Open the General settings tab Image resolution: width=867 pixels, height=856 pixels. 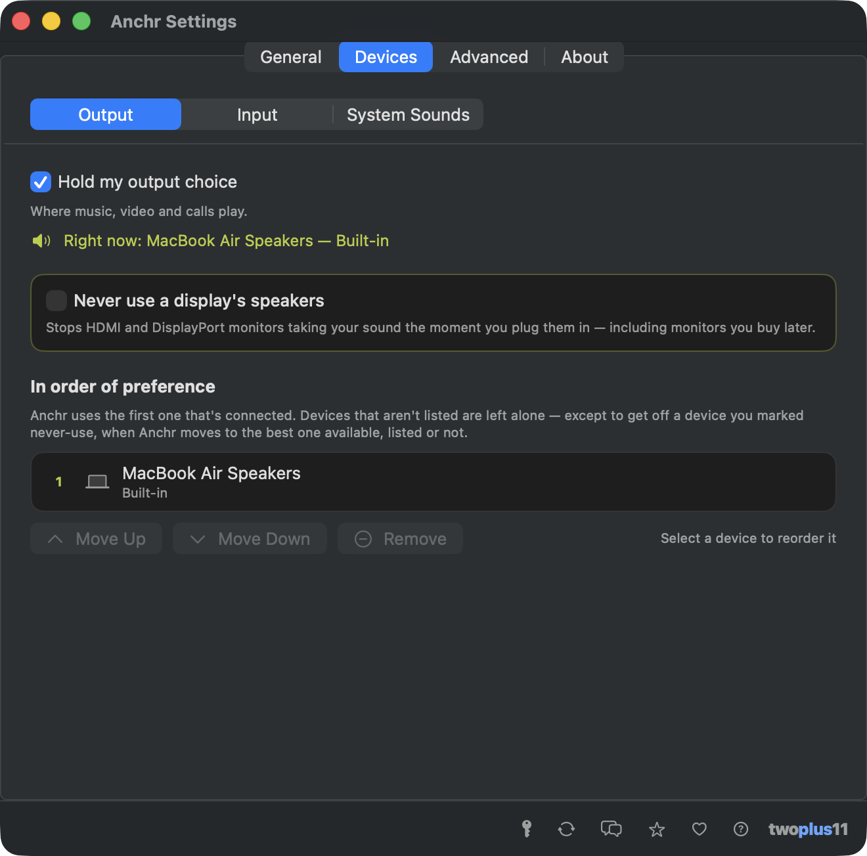pos(291,57)
